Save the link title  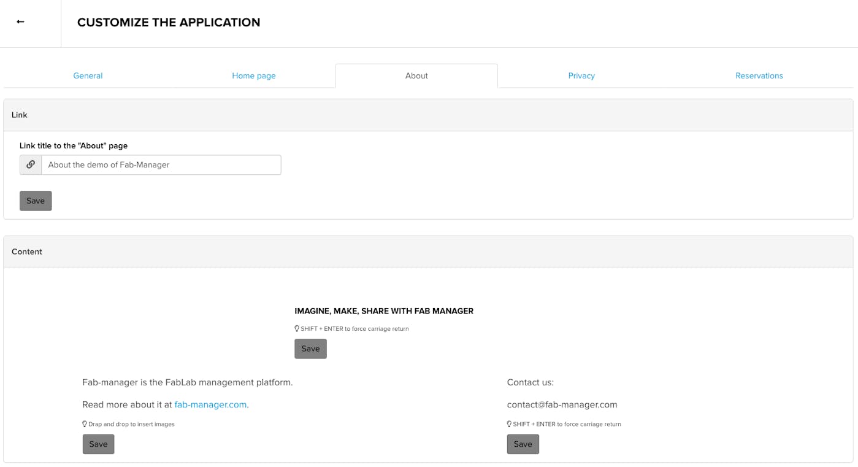pyautogui.click(x=36, y=201)
